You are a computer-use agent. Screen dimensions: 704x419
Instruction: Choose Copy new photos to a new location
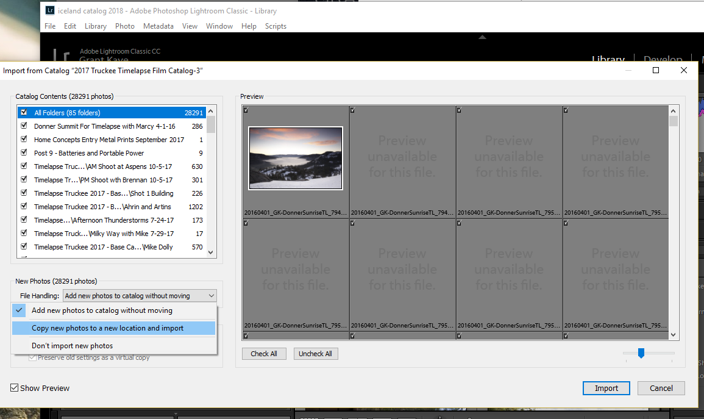pos(114,328)
